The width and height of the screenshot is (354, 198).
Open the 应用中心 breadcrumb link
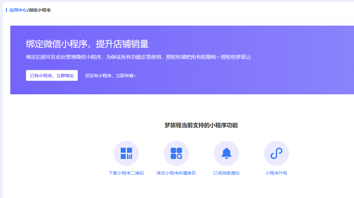[x=18, y=10]
